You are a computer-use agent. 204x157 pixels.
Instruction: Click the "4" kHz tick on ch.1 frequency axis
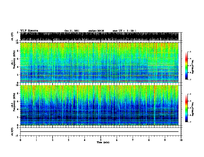(18, 67)
